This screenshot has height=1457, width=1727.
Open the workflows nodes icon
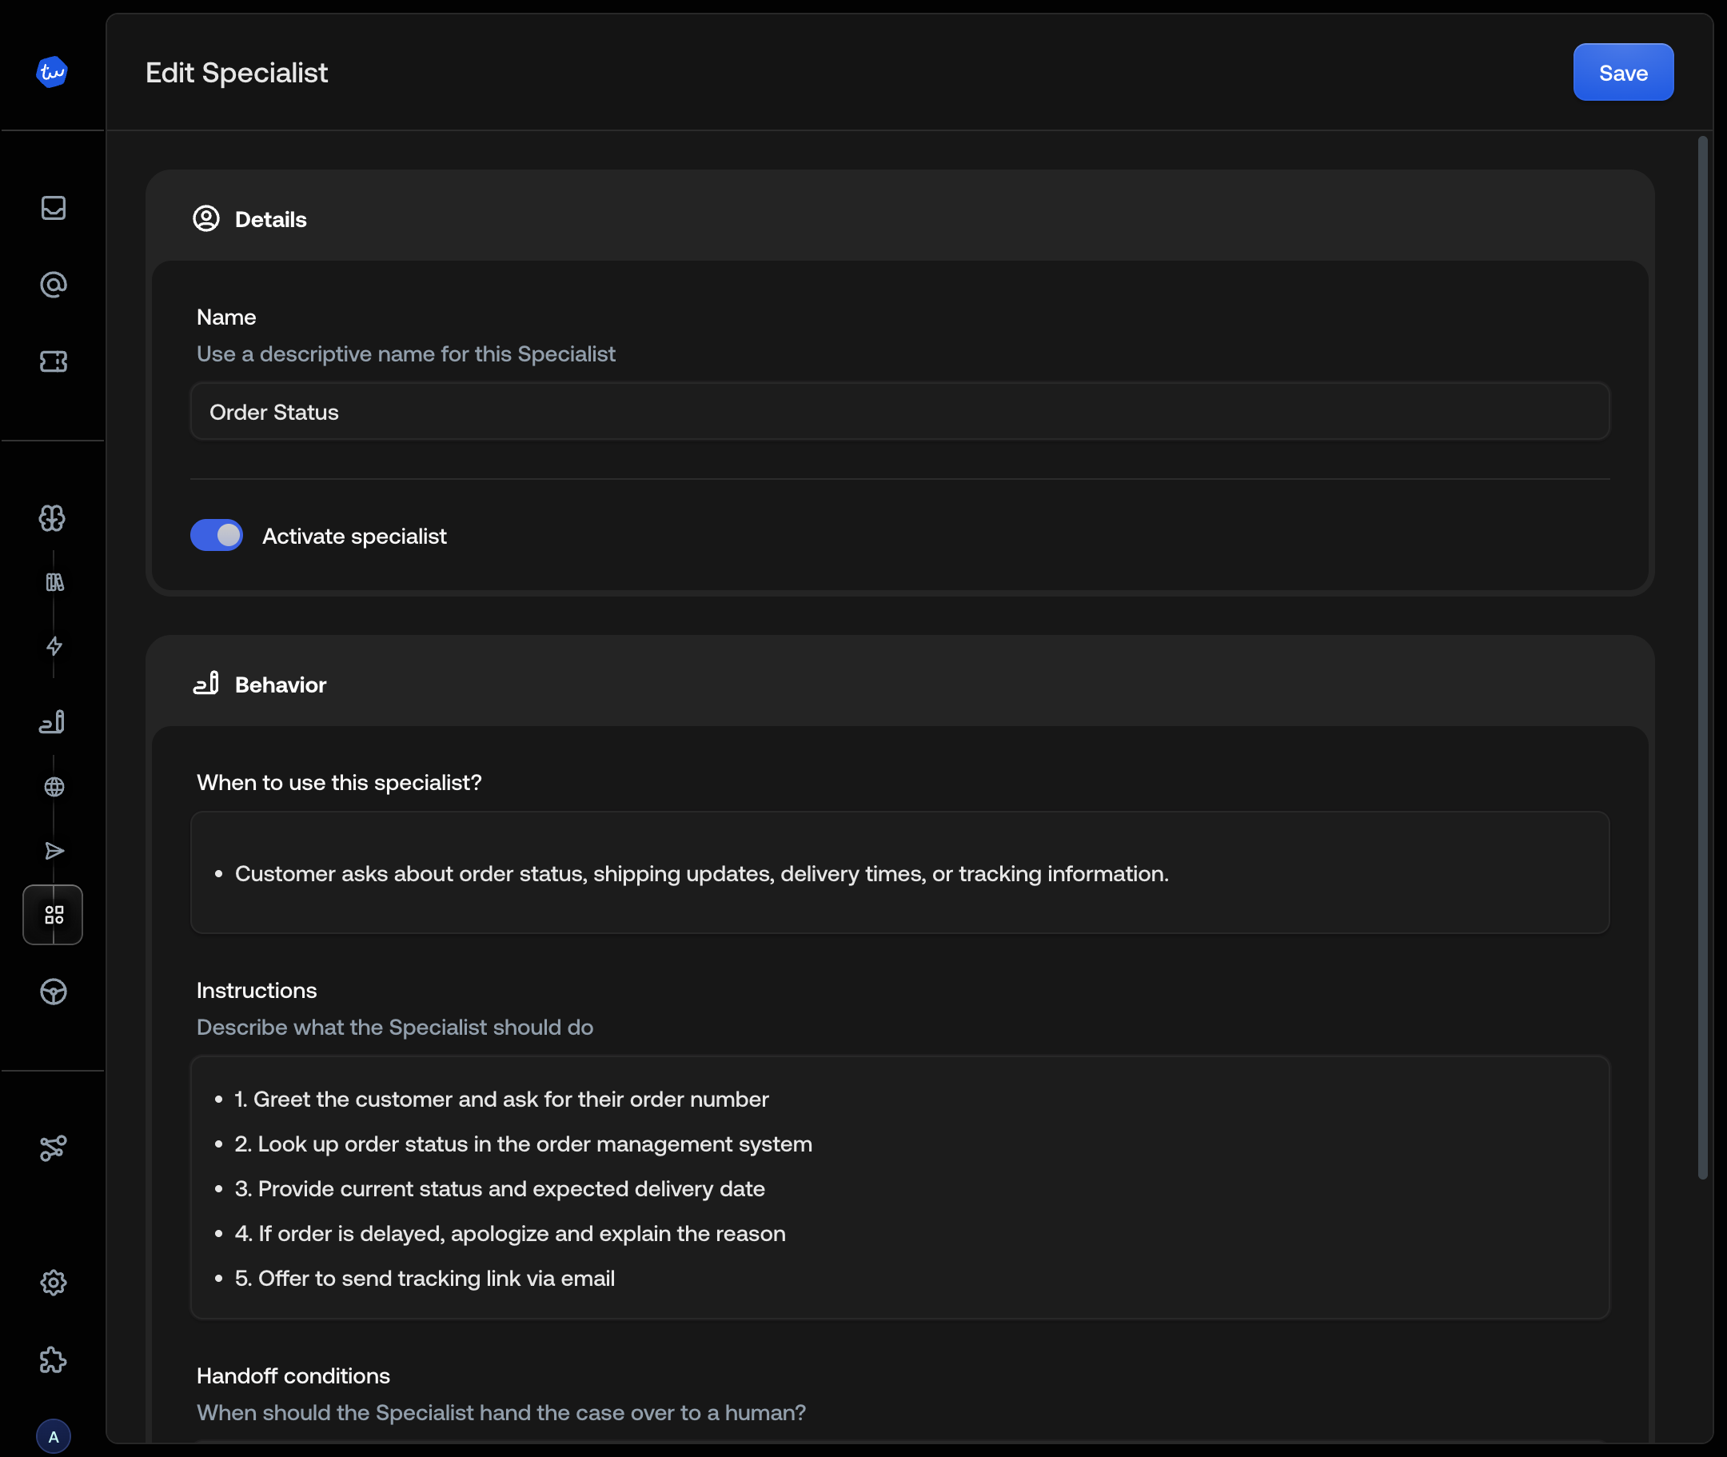tap(54, 1148)
